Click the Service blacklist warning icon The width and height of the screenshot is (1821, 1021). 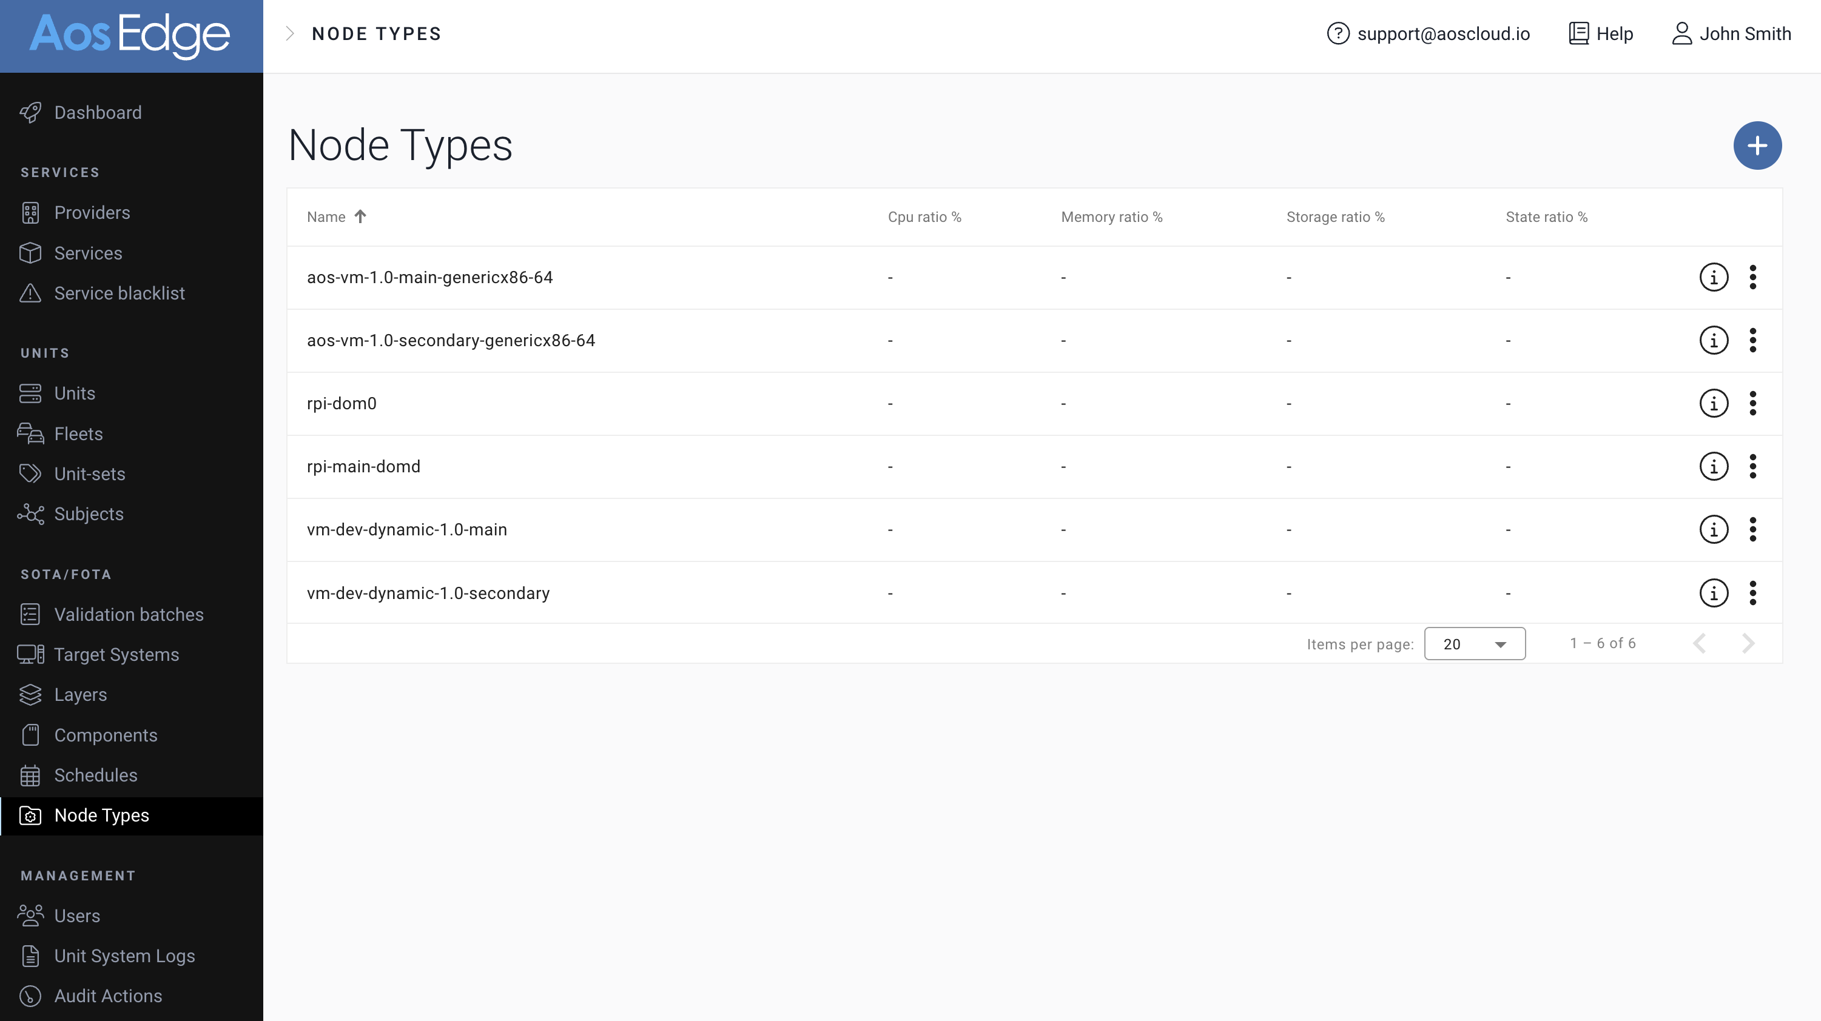coord(30,293)
